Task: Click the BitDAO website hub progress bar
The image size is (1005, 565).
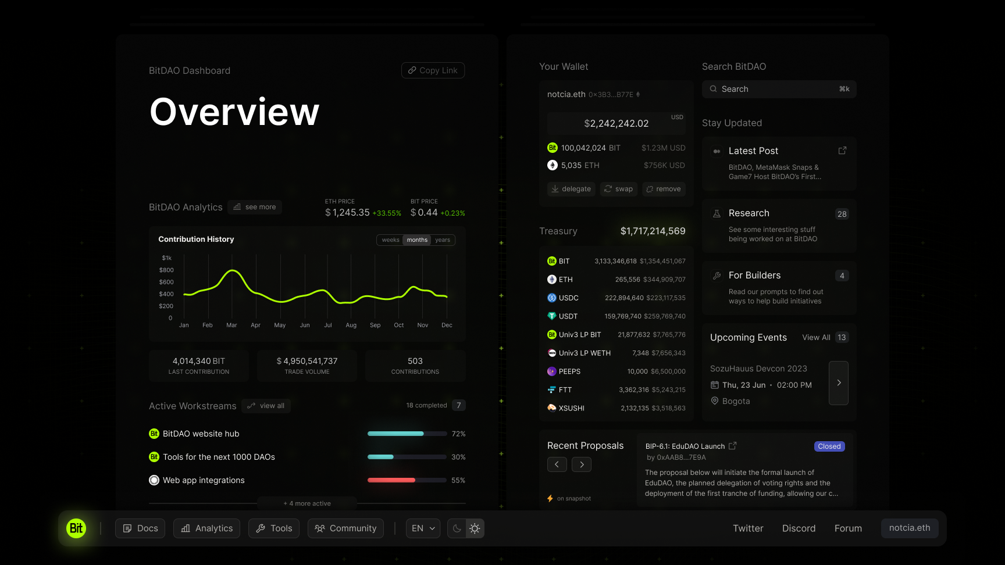Action: [407, 434]
